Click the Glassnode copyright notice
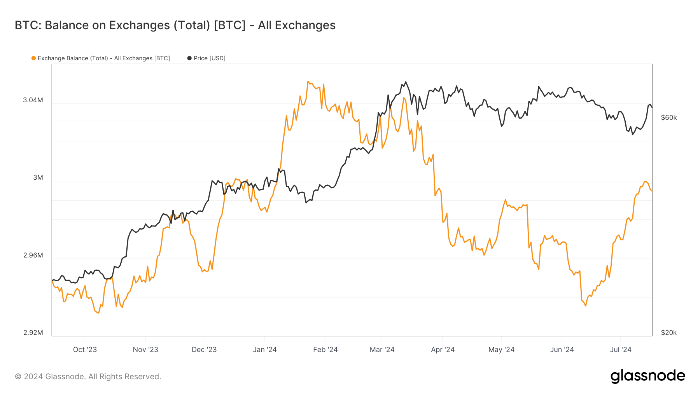This screenshot has width=700, height=394. 88,376
